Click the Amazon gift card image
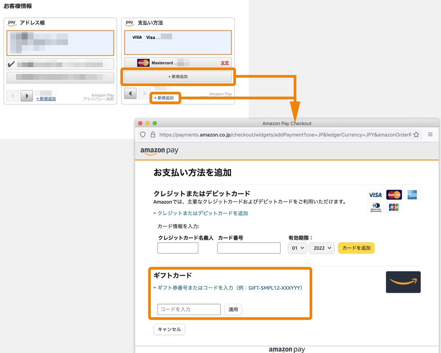The width and height of the screenshot is (441, 353). pos(404,282)
